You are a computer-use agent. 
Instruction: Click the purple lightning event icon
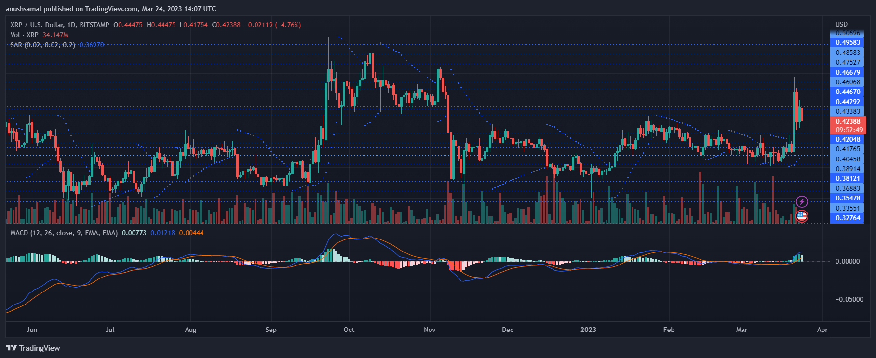click(802, 201)
